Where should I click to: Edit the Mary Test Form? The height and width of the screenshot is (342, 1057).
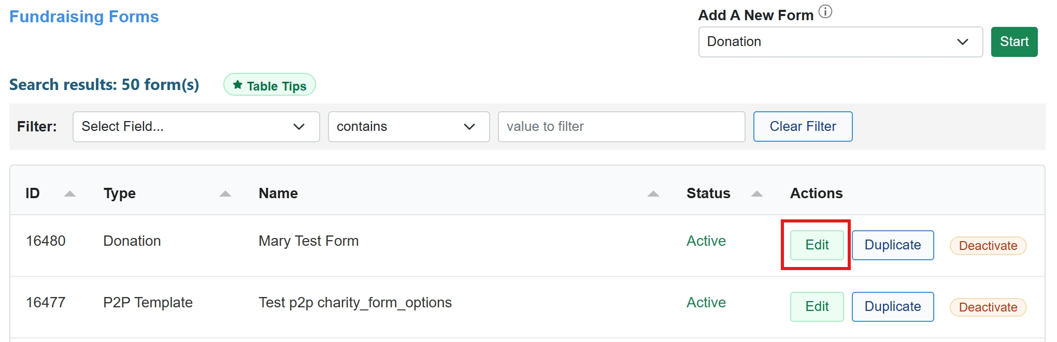pos(817,245)
